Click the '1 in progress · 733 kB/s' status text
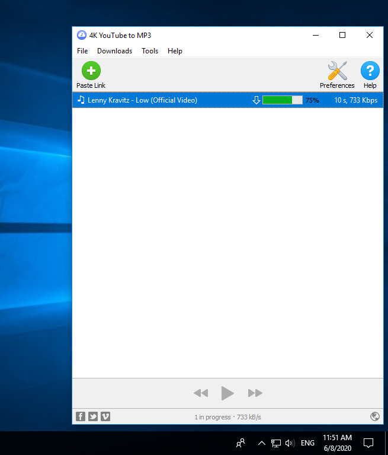 coord(227,417)
